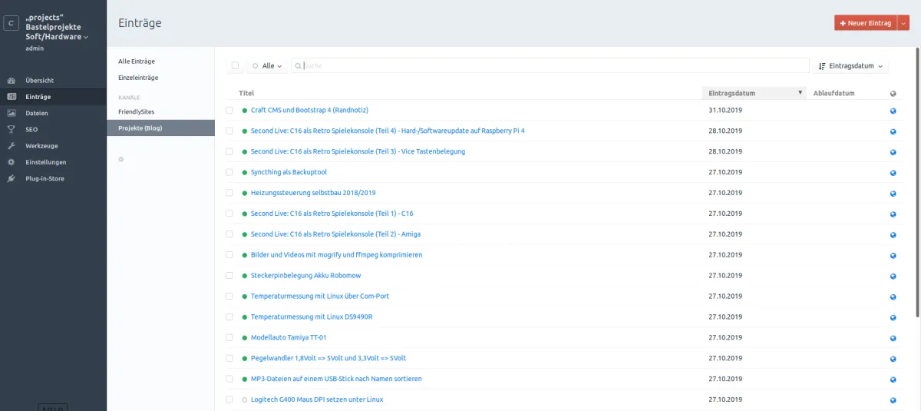Click the site logo icon labeled C

point(11,23)
